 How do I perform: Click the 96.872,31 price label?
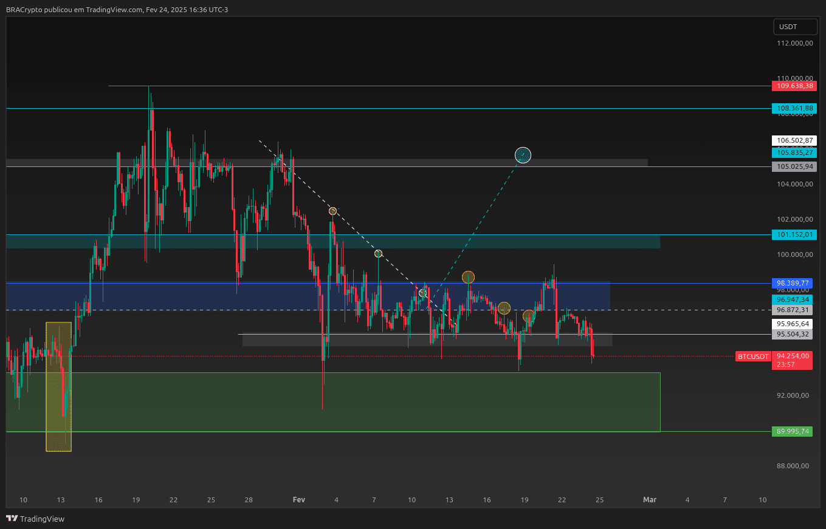click(x=793, y=310)
